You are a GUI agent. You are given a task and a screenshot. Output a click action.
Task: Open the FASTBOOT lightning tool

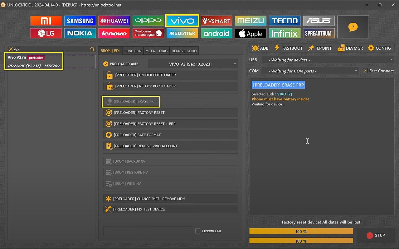click(288, 48)
